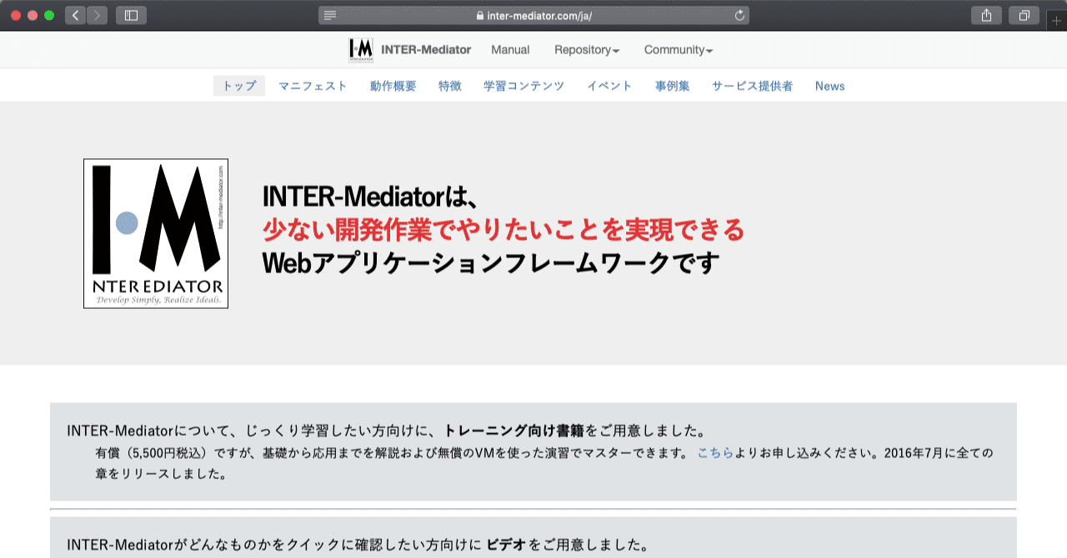Toggle the Safari sidebar button

(x=132, y=15)
